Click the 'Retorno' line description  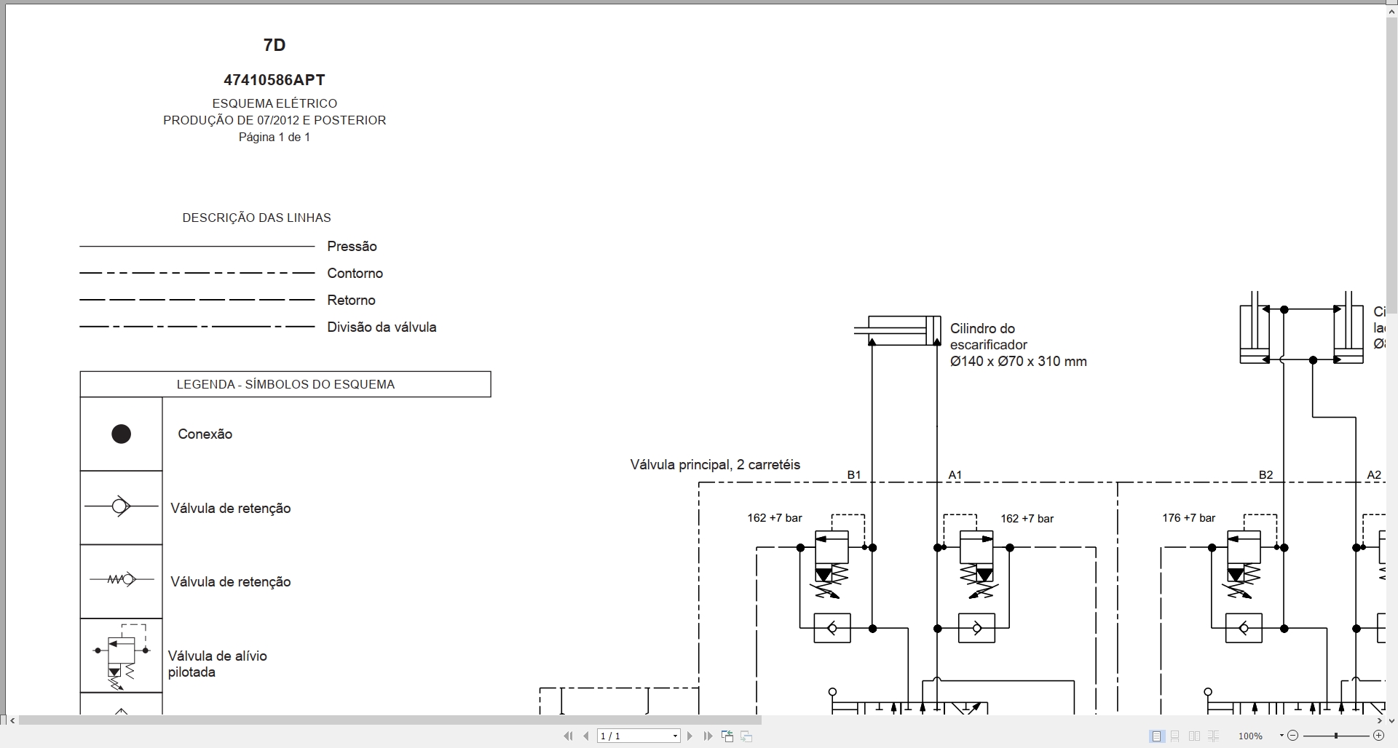click(351, 300)
